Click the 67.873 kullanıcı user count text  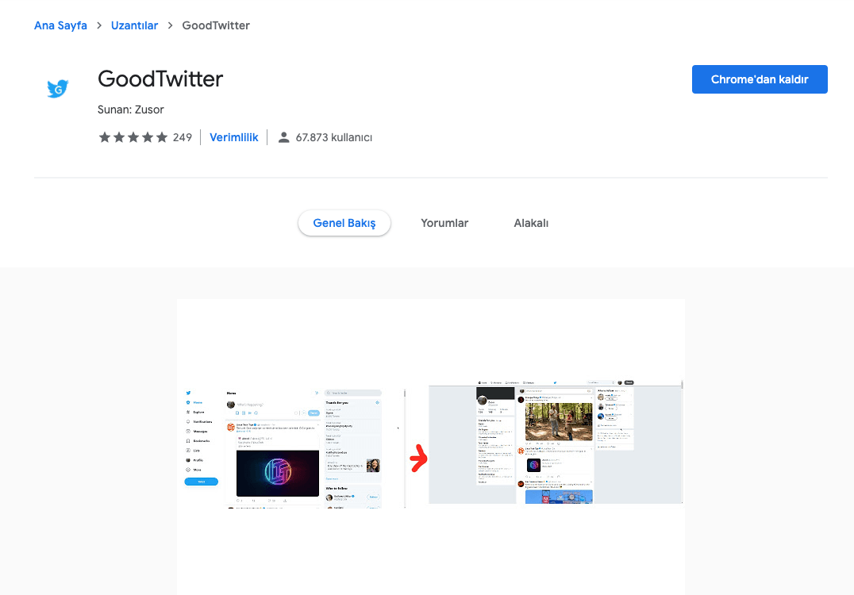point(334,137)
